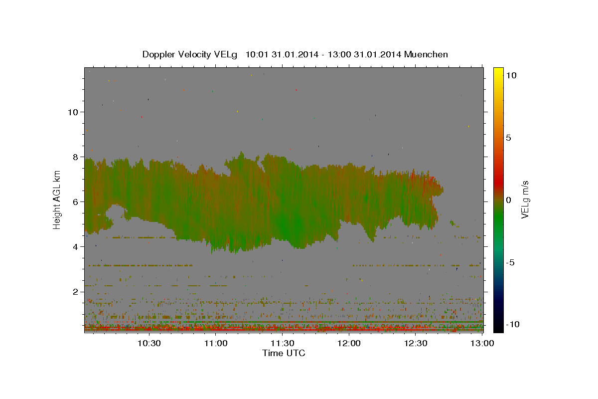
Task: Click the height tick label 8
Action: pos(76,157)
